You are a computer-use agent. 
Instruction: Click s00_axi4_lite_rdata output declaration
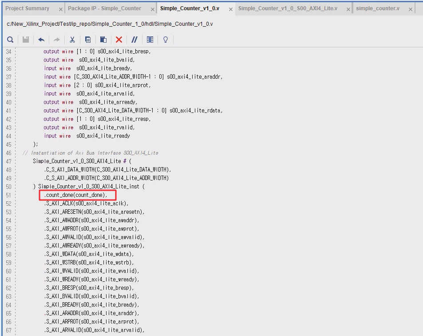click(x=133, y=111)
